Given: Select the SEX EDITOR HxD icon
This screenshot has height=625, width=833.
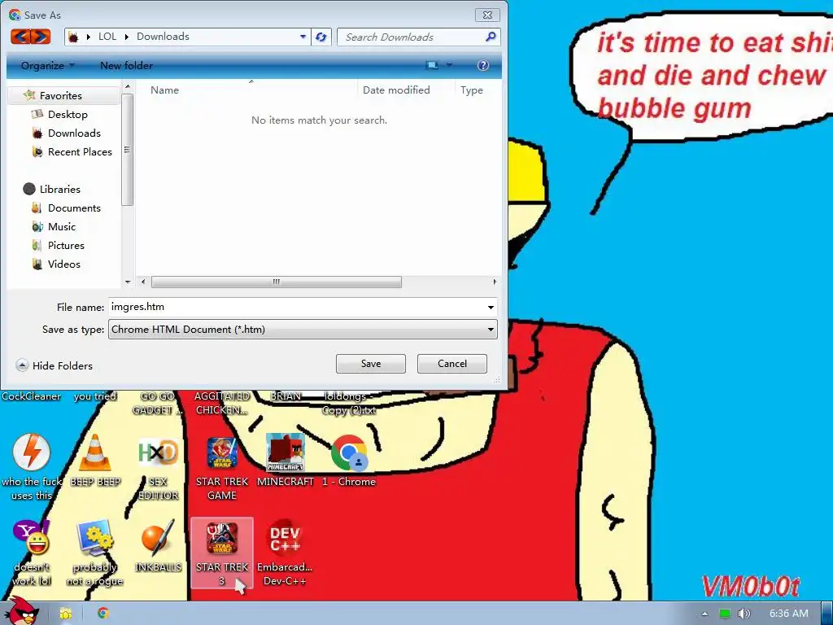Looking at the screenshot, I should point(158,466).
